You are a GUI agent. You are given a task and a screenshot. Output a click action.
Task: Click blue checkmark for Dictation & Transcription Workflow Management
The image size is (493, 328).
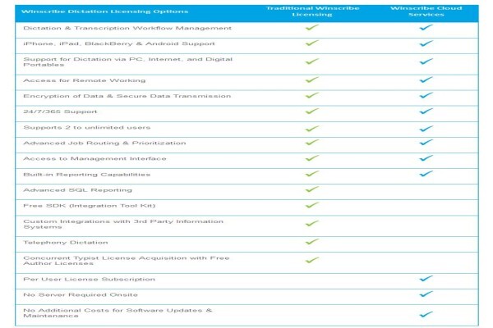tap(426, 28)
